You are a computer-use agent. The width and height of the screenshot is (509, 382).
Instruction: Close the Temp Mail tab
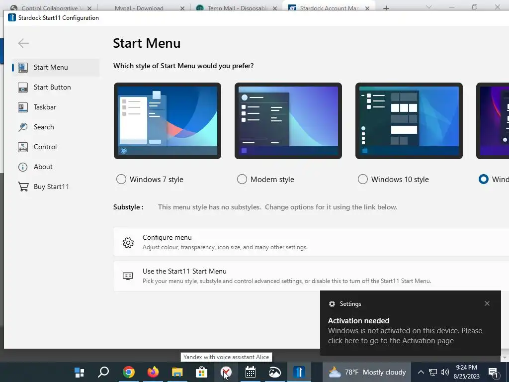275,8
